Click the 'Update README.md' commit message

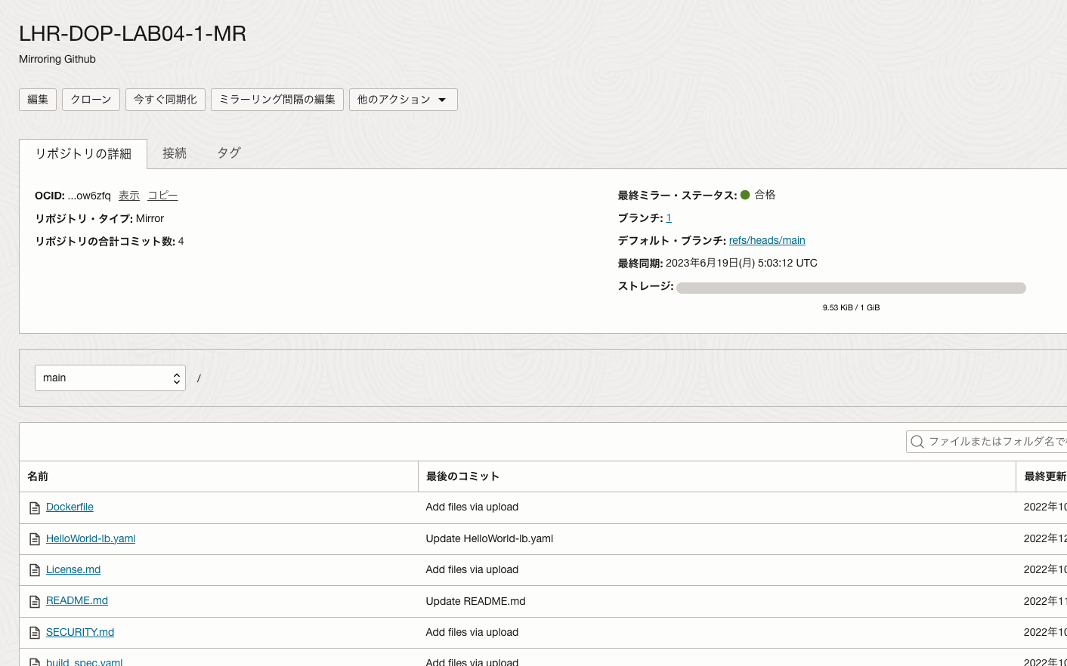[x=475, y=601]
